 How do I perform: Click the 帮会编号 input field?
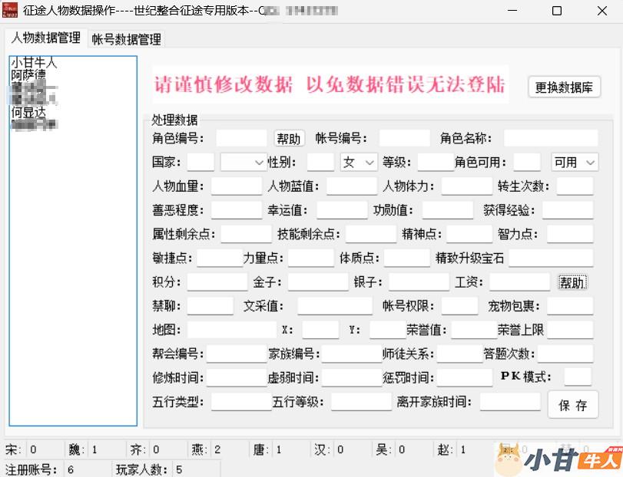click(237, 354)
